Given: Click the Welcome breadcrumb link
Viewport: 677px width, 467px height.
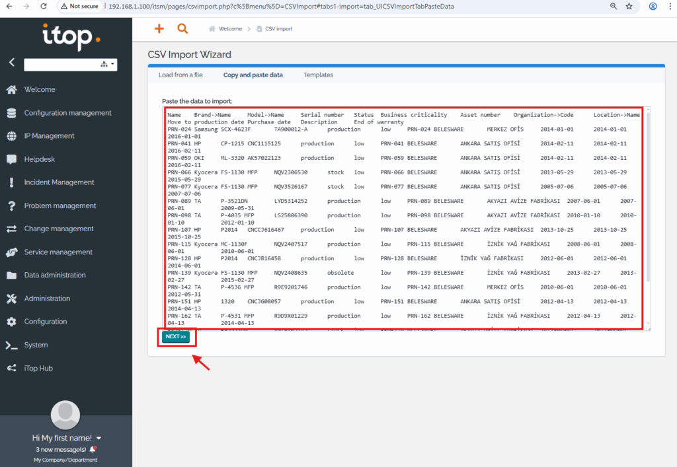Looking at the screenshot, I should [230, 29].
